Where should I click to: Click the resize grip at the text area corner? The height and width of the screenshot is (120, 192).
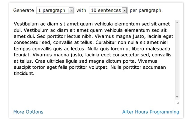tap(178, 103)
